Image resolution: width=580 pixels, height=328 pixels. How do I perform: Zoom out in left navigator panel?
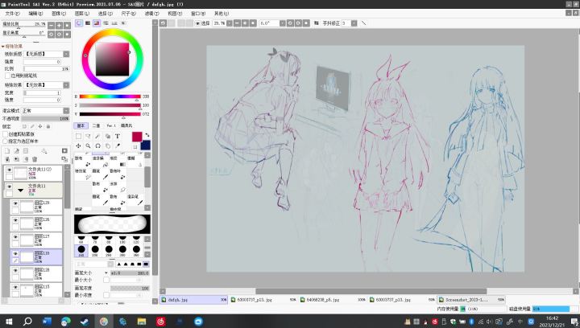click(52, 25)
